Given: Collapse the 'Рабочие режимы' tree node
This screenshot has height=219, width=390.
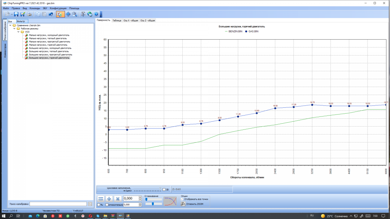Looking at the screenshot, I should coord(14,29).
